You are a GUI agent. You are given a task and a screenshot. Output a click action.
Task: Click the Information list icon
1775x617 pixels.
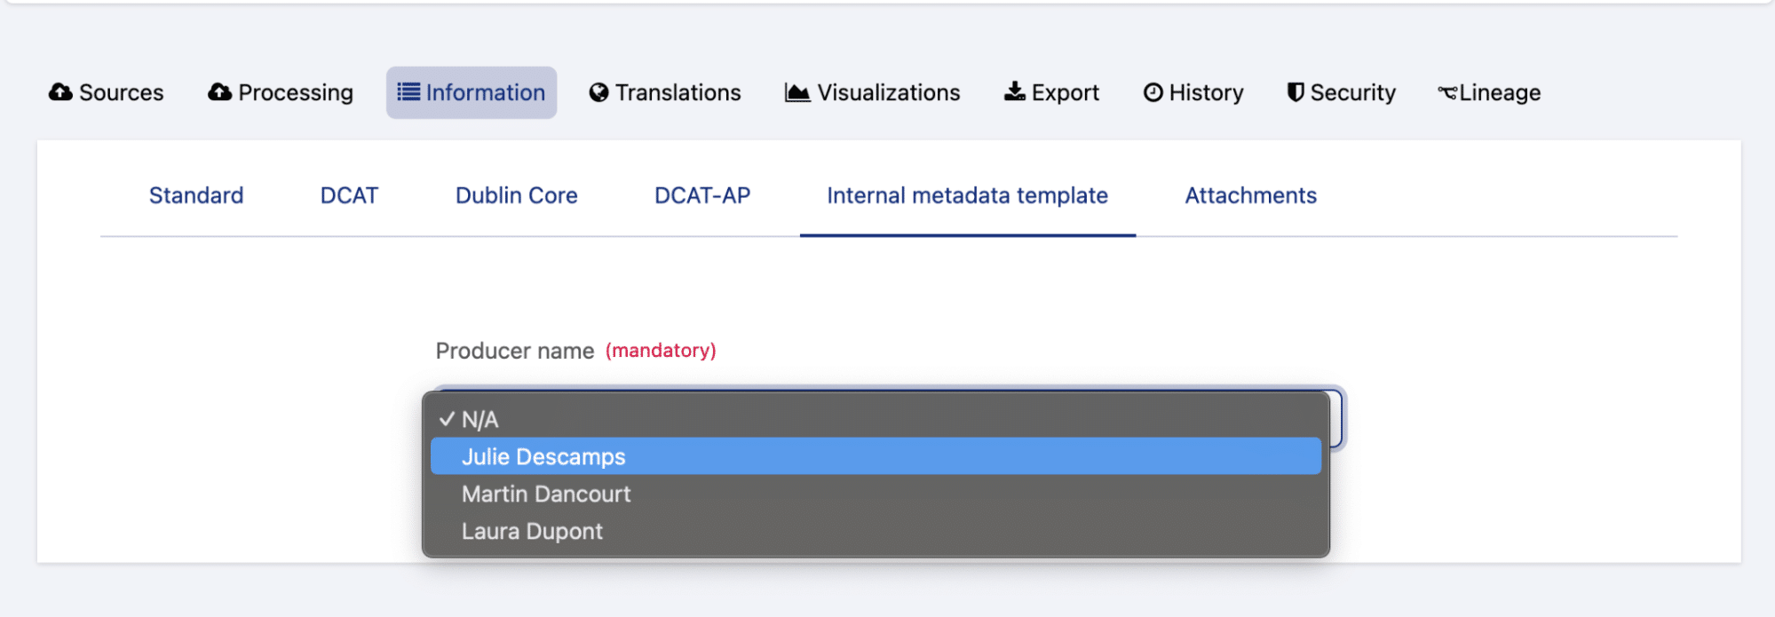pos(408,92)
